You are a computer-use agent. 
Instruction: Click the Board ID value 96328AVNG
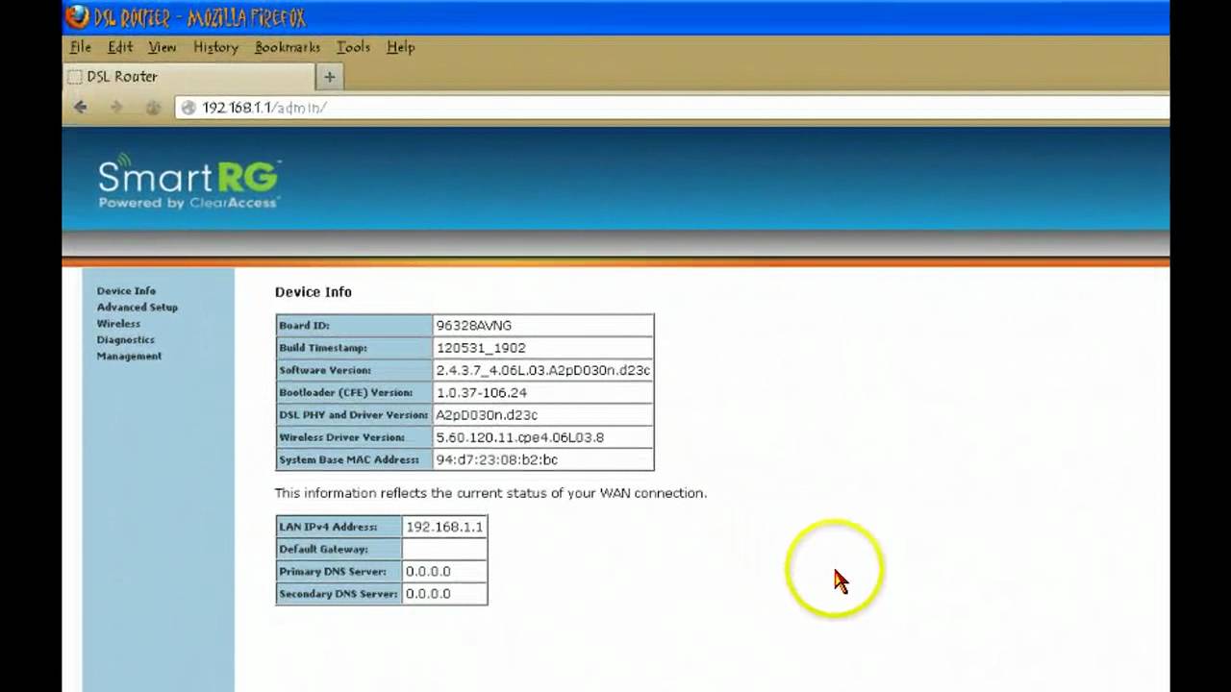click(x=474, y=326)
